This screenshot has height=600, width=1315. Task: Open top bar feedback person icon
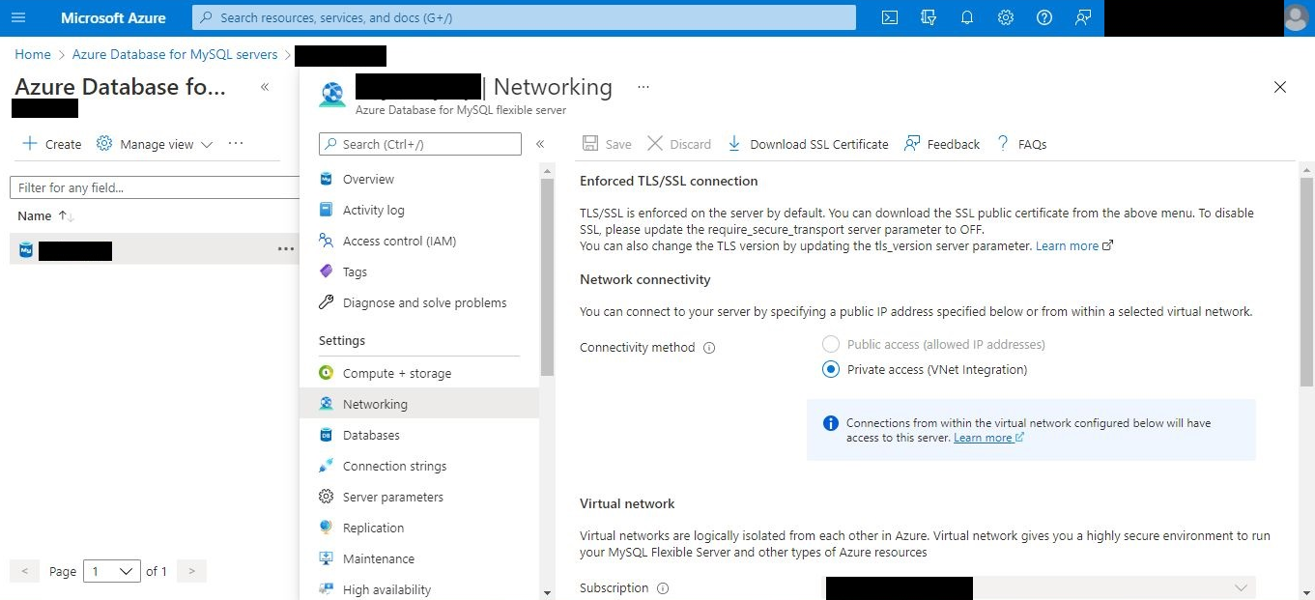tap(1083, 17)
